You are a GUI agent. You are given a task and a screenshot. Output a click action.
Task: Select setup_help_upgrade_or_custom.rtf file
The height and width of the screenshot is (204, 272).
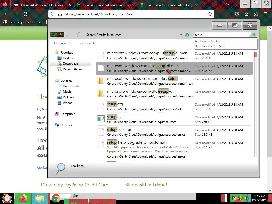[174, 149]
